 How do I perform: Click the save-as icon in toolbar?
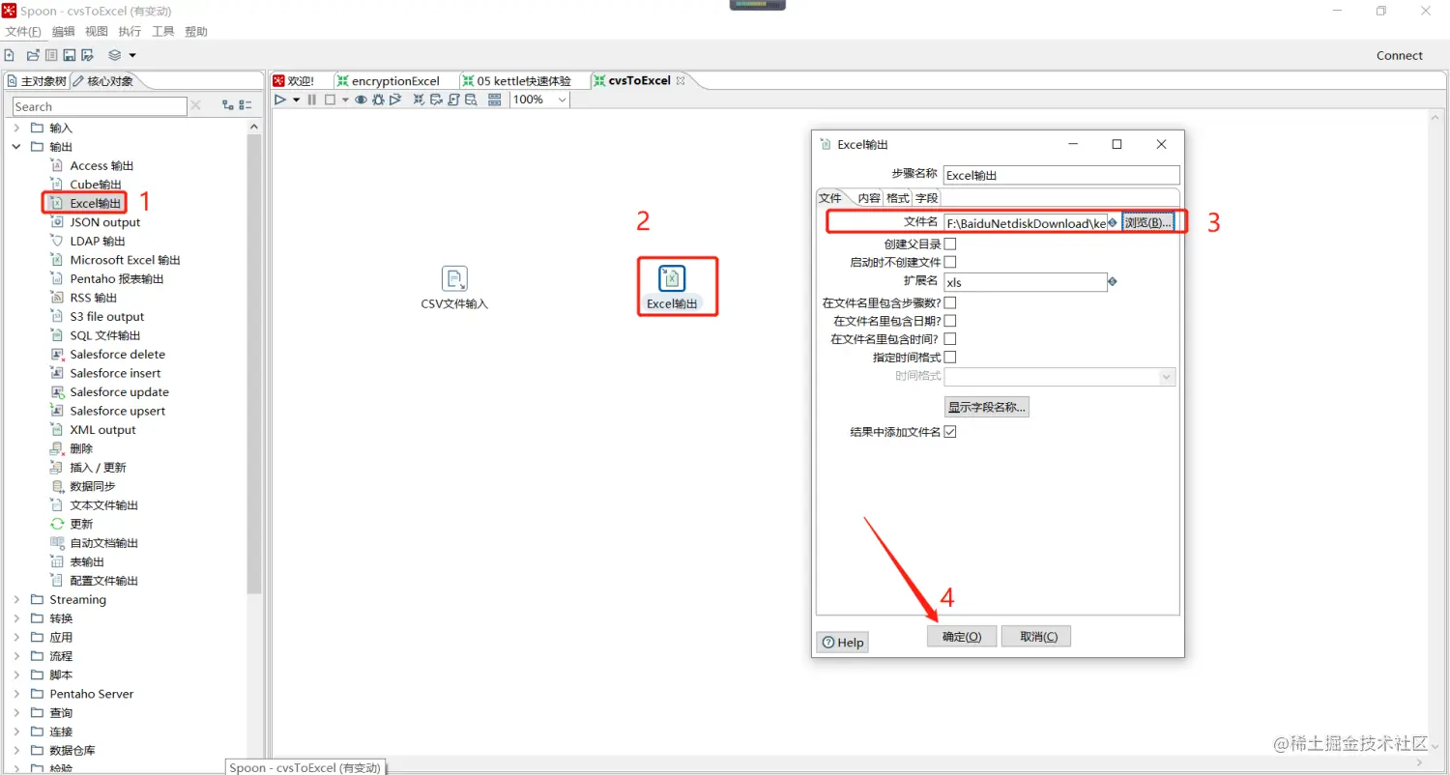click(x=87, y=55)
